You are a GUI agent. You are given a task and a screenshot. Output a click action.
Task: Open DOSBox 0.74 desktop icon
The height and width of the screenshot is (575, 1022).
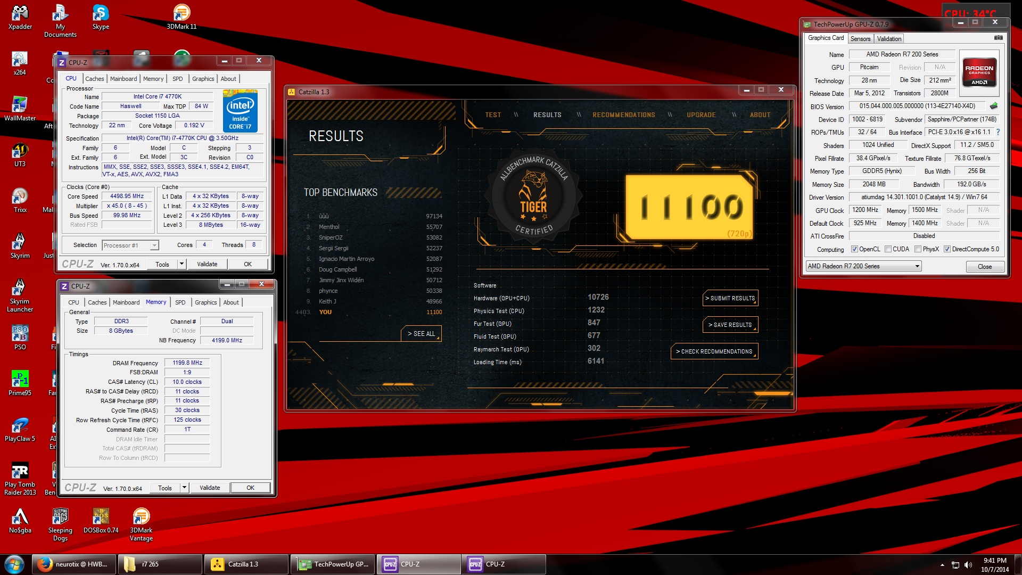[101, 521]
